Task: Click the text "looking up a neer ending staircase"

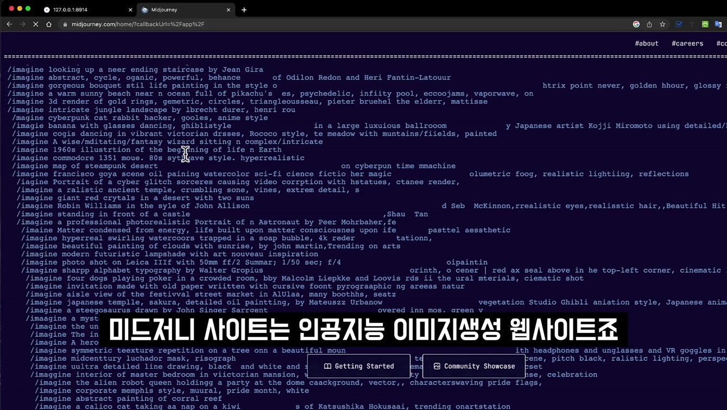Action: [127, 69]
